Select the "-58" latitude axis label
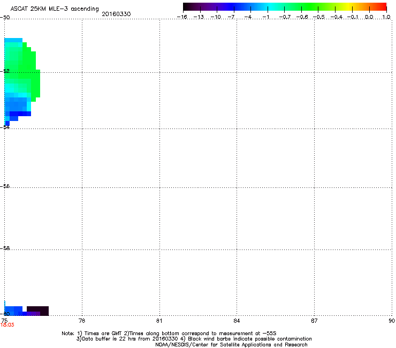 (x=5, y=248)
